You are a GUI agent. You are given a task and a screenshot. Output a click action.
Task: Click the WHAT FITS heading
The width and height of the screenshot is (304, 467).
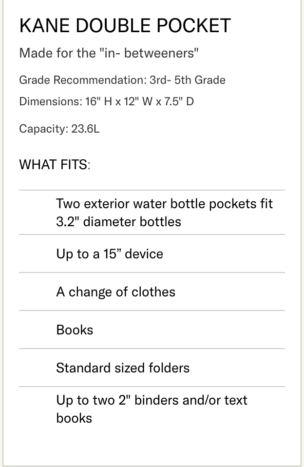(55, 165)
